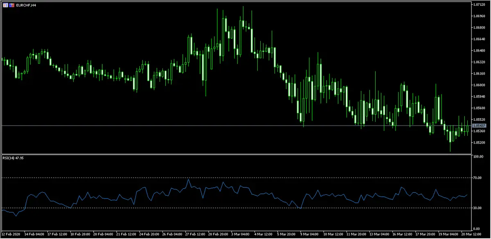Click the RSI 70.00 level label

[477, 177]
